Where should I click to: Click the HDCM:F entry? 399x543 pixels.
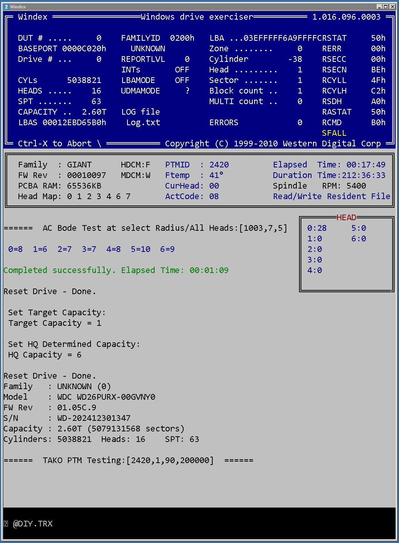pos(136,165)
